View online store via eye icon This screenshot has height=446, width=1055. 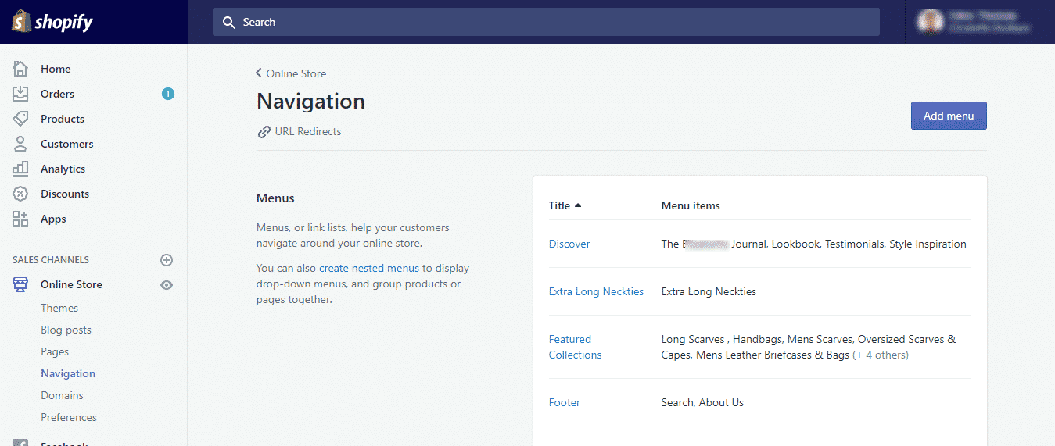click(x=166, y=285)
